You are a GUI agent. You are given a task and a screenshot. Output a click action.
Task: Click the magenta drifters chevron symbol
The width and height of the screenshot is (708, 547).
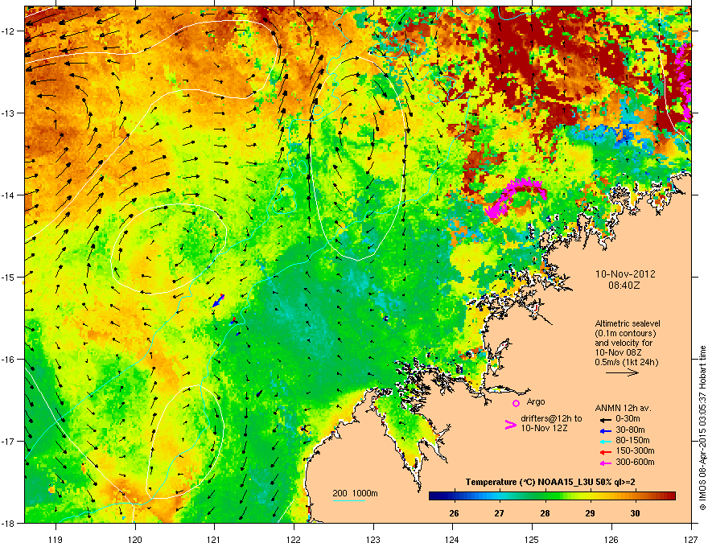[510, 425]
